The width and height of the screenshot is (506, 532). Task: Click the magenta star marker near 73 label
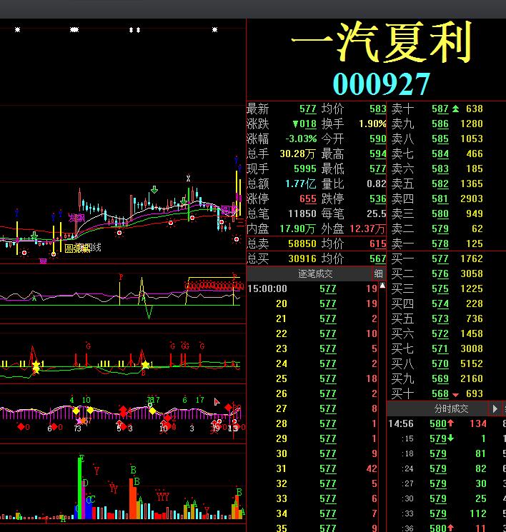coord(79,421)
